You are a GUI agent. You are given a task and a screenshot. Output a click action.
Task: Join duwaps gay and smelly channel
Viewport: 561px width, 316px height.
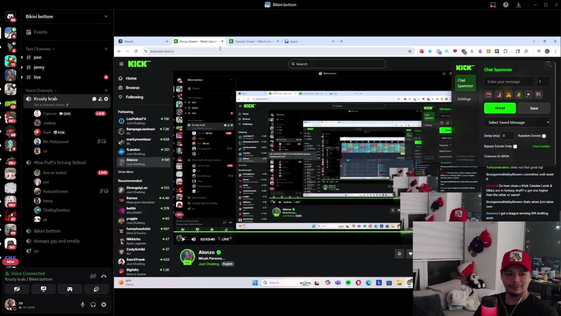[57, 241]
